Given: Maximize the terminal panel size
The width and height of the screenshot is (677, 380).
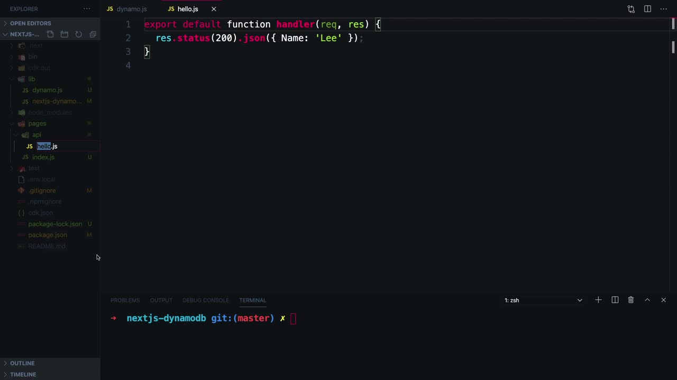Looking at the screenshot, I should (x=647, y=300).
